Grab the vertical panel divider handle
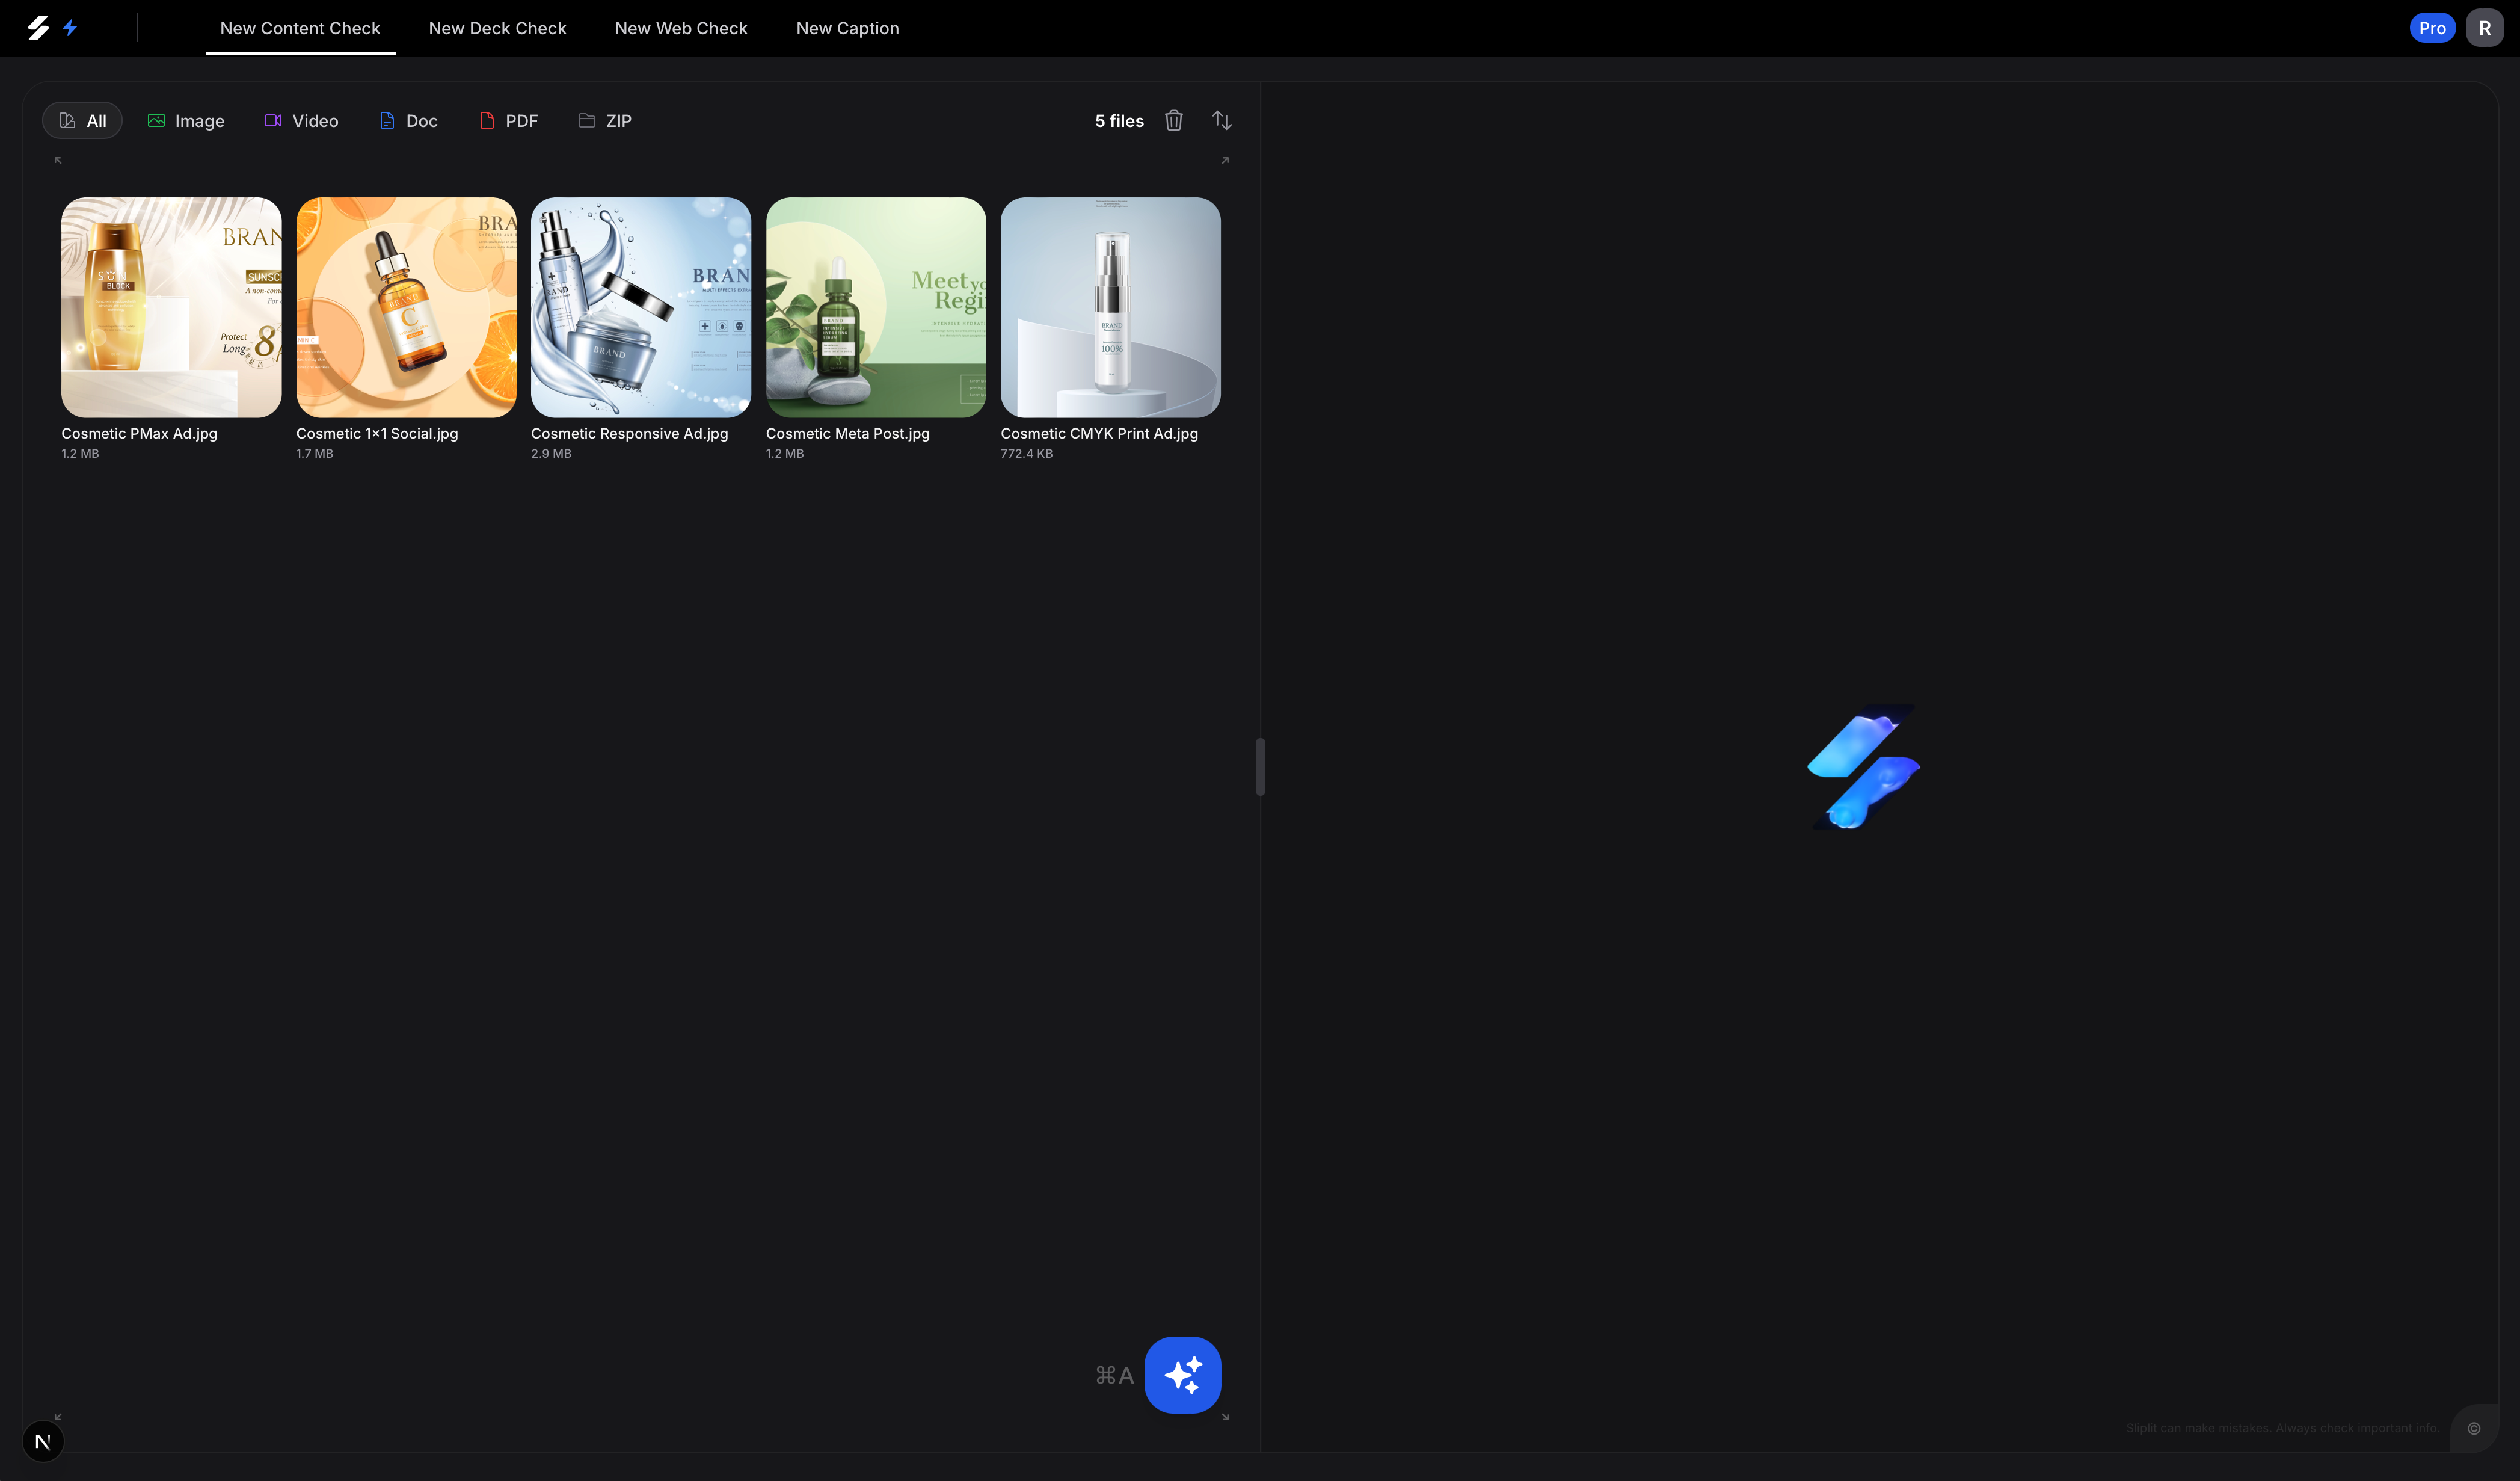 (1260, 767)
